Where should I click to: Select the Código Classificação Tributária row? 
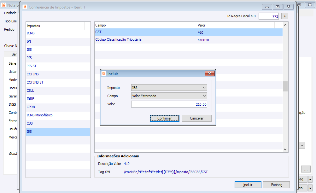coord(189,40)
